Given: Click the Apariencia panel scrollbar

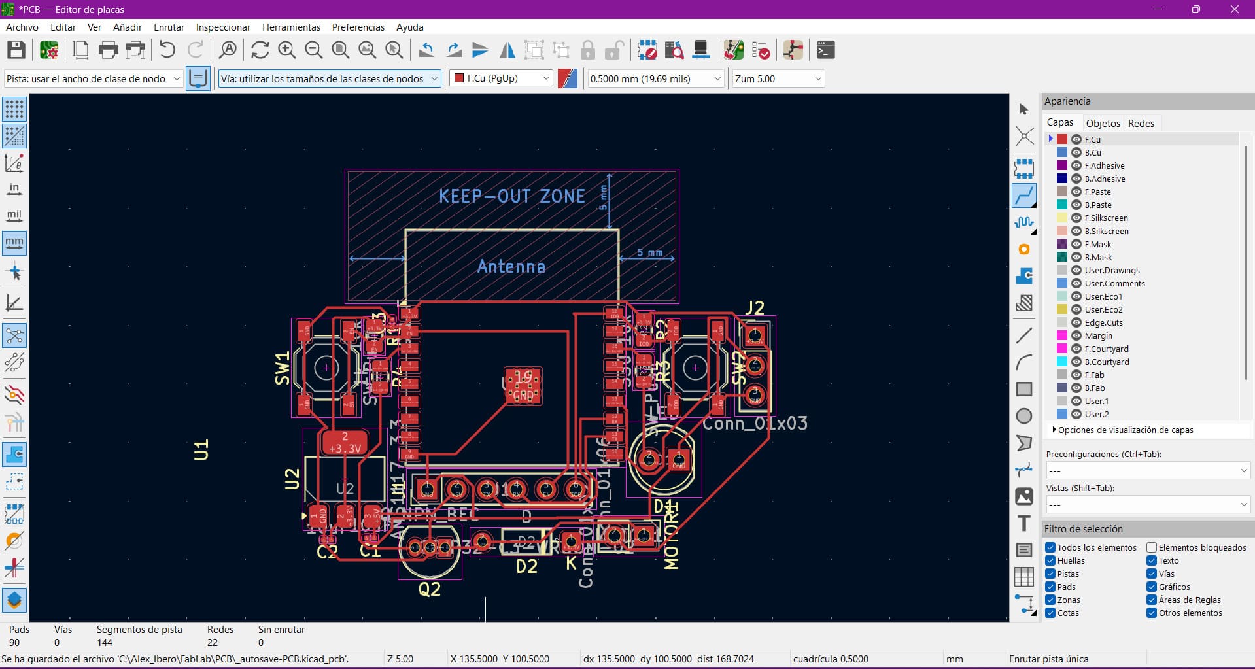Looking at the screenshot, I should click(x=1246, y=262).
